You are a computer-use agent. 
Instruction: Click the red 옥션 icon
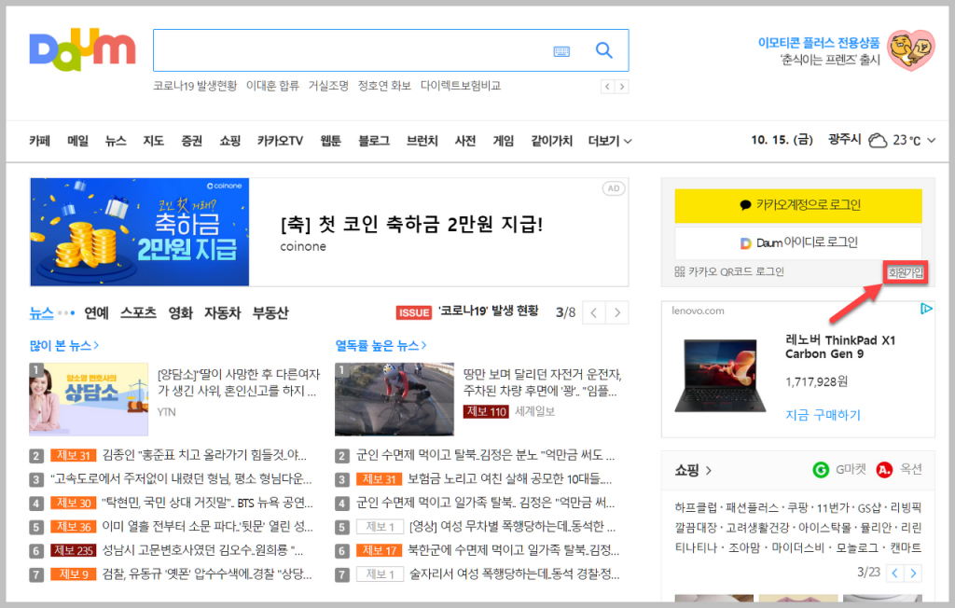coord(884,470)
